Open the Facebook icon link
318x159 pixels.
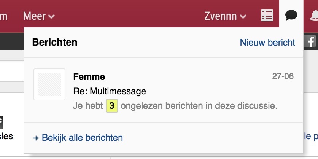tap(310, 41)
